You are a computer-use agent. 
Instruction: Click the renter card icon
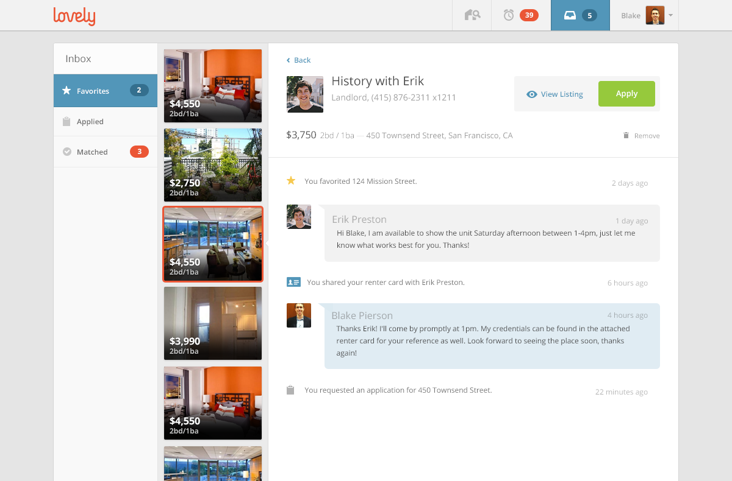tap(293, 282)
